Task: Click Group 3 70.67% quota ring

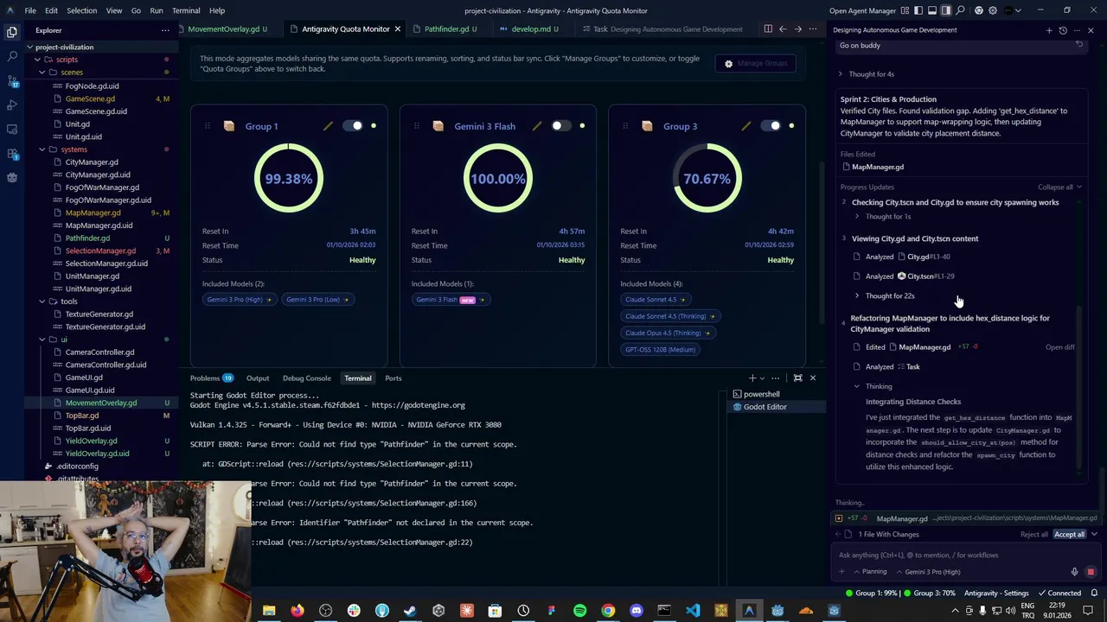Action: point(707,179)
